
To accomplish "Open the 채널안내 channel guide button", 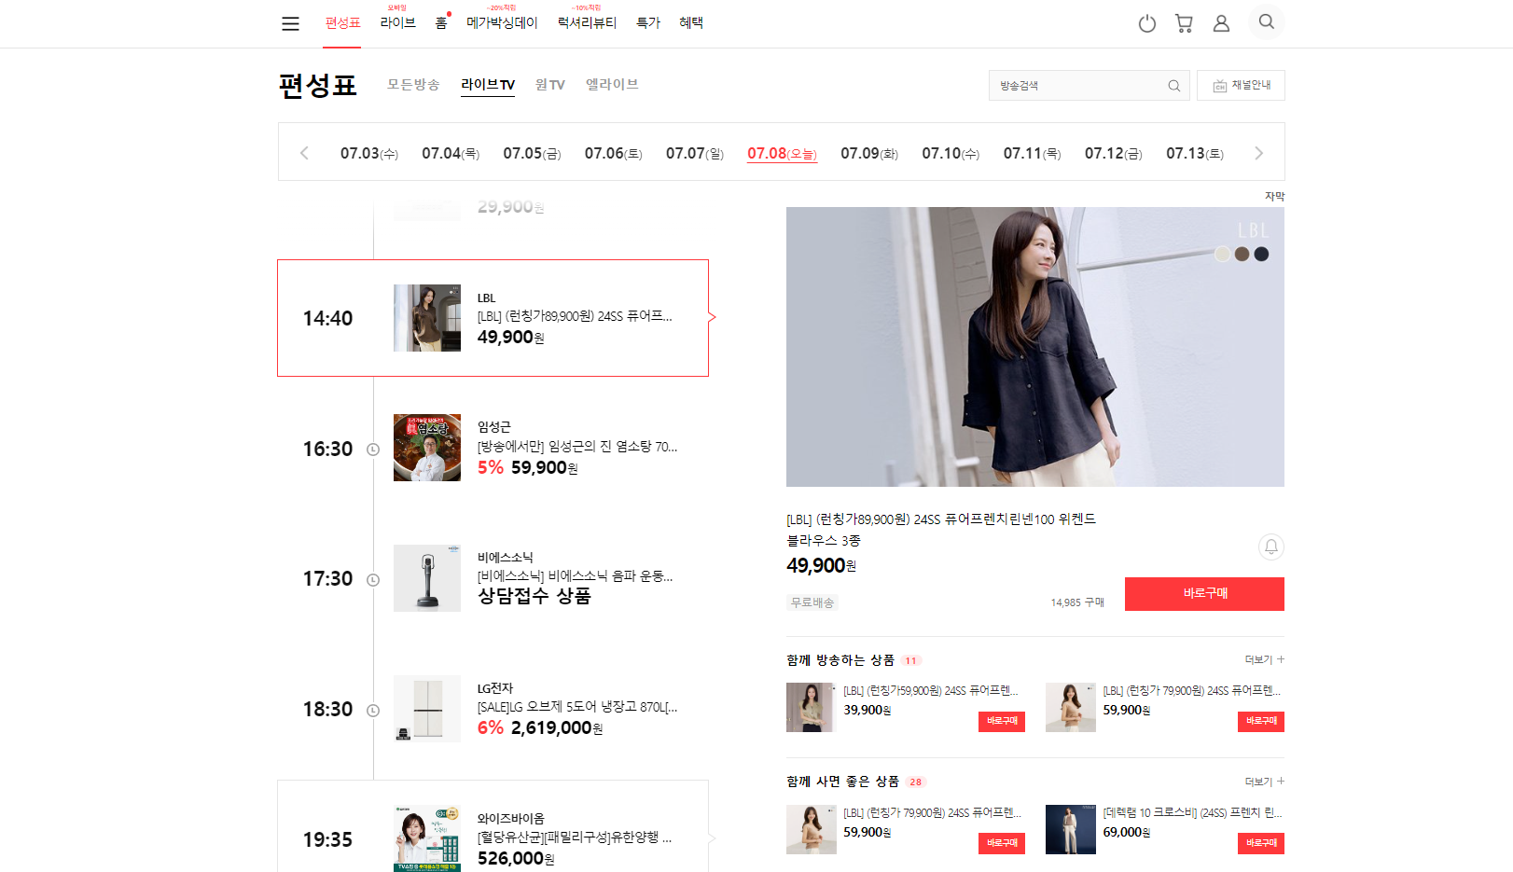I will [1241, 86].
